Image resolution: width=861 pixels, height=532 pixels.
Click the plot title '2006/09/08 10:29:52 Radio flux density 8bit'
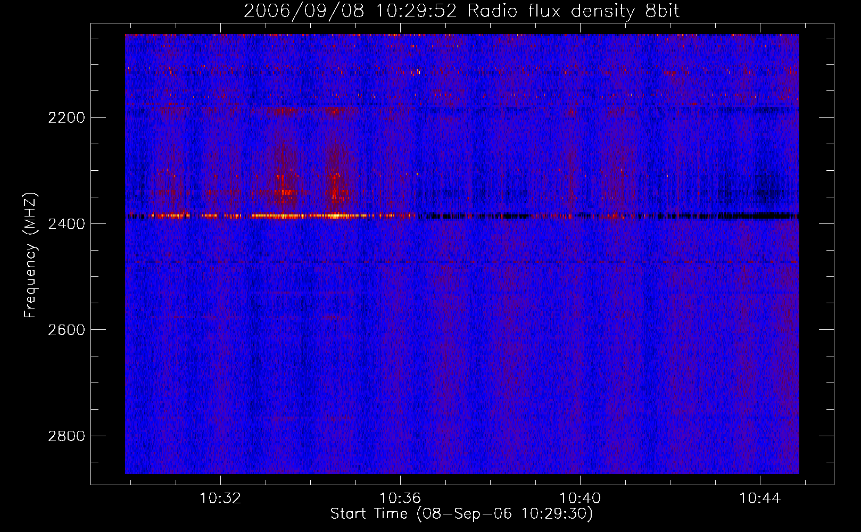pyautogui.click(x=461, y=11)
